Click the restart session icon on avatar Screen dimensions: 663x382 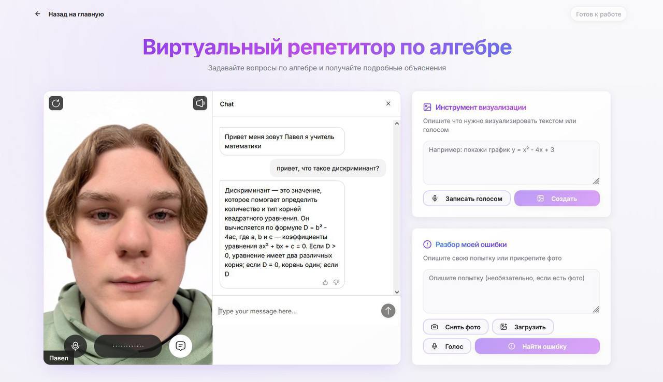click(x=56, y=103)
